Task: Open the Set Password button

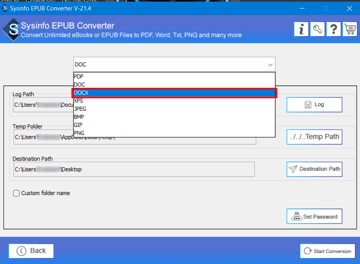Action: pyautogui.click(x=314, y=216)
